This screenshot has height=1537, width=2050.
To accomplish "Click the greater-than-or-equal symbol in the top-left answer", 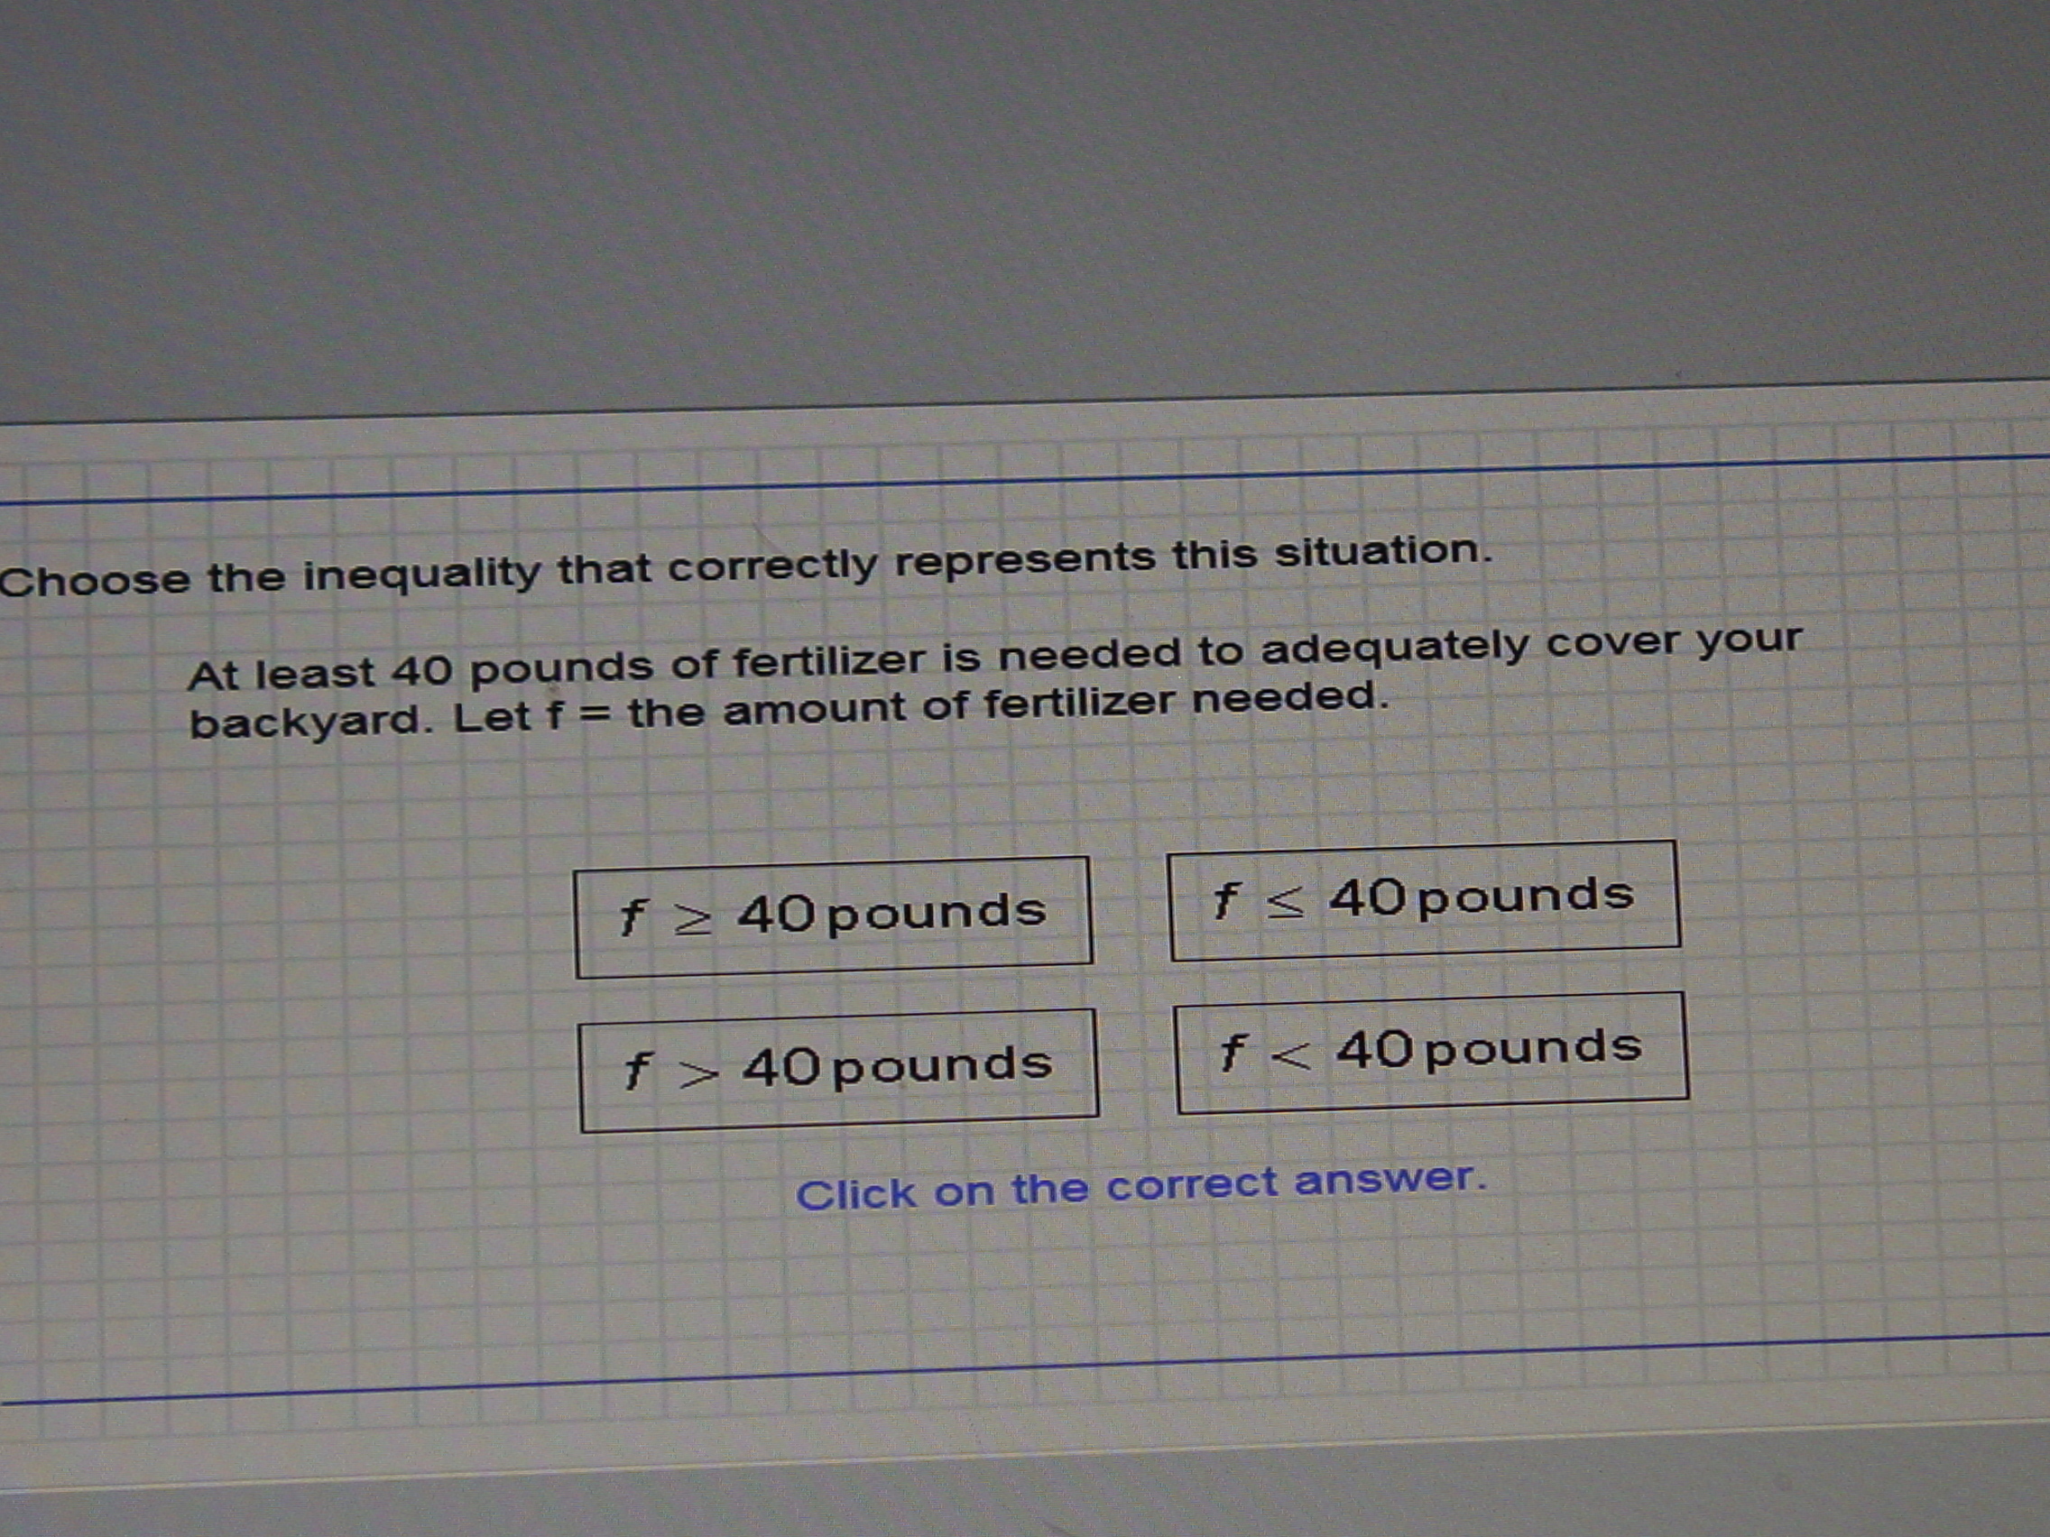I will coord(692,919).
